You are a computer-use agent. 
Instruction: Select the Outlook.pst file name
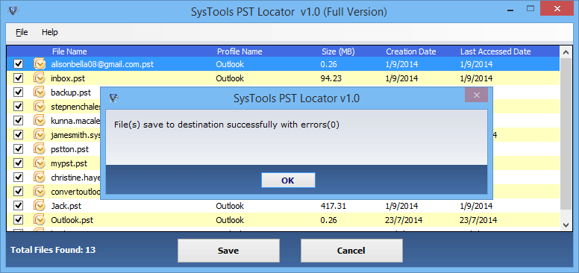click(x=72, y=220)
